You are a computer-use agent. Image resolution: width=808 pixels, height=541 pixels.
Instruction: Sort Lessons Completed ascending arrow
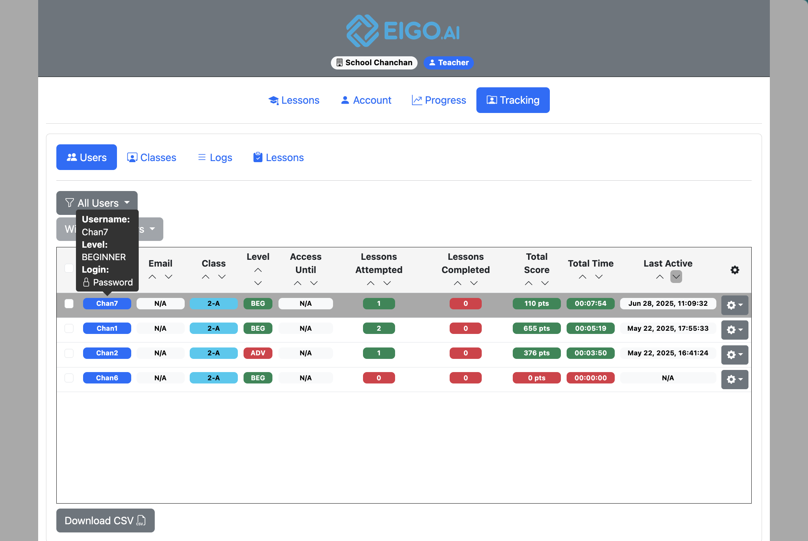point(457,283)
